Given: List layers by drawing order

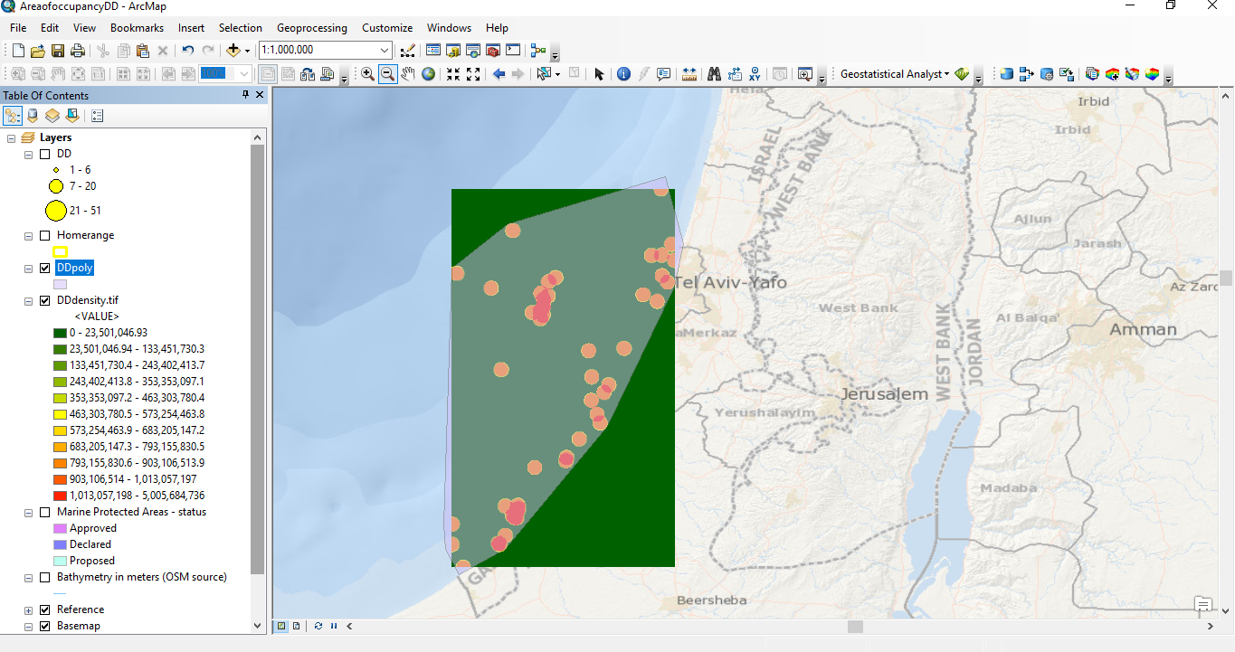Looking at the screenshot, I should [13, 115].
